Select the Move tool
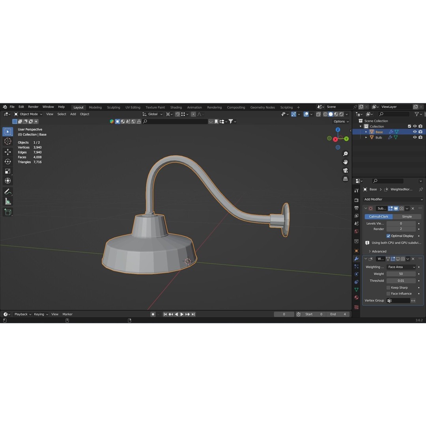The image size is (426, 426). (x=7, y=151)
